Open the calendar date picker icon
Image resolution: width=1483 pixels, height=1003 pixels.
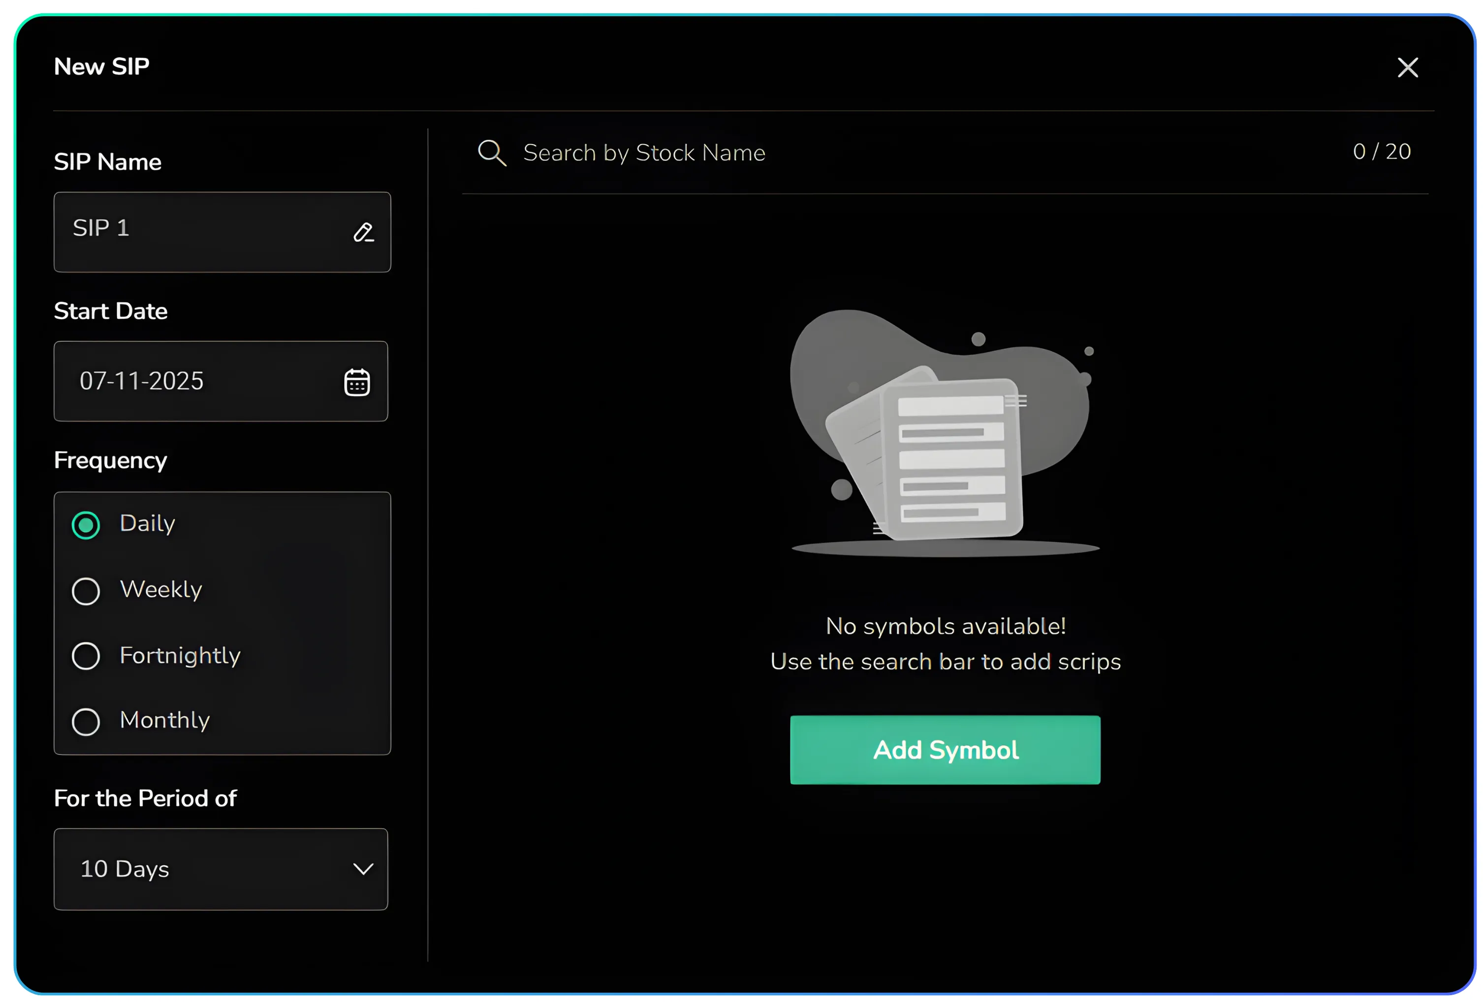click(x=357, y=382)
